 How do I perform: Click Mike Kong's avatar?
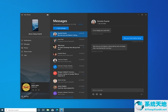pyautogui.click(x=55, y=47)
